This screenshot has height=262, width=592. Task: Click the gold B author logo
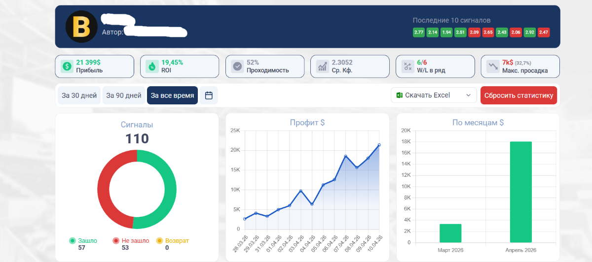pyautogui.click(x=81, y=27)
